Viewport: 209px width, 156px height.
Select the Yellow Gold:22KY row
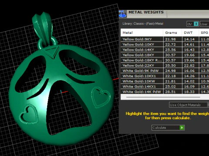coord(165,65)
